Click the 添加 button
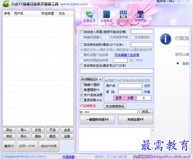Viewport: 193px width, 159px height. pos(9,130)
